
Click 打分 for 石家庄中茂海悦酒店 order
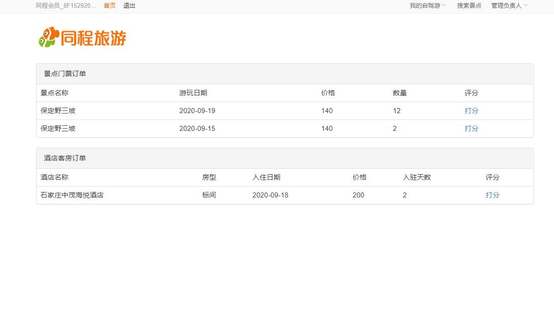pyautogui.click(x=492, y=195)
